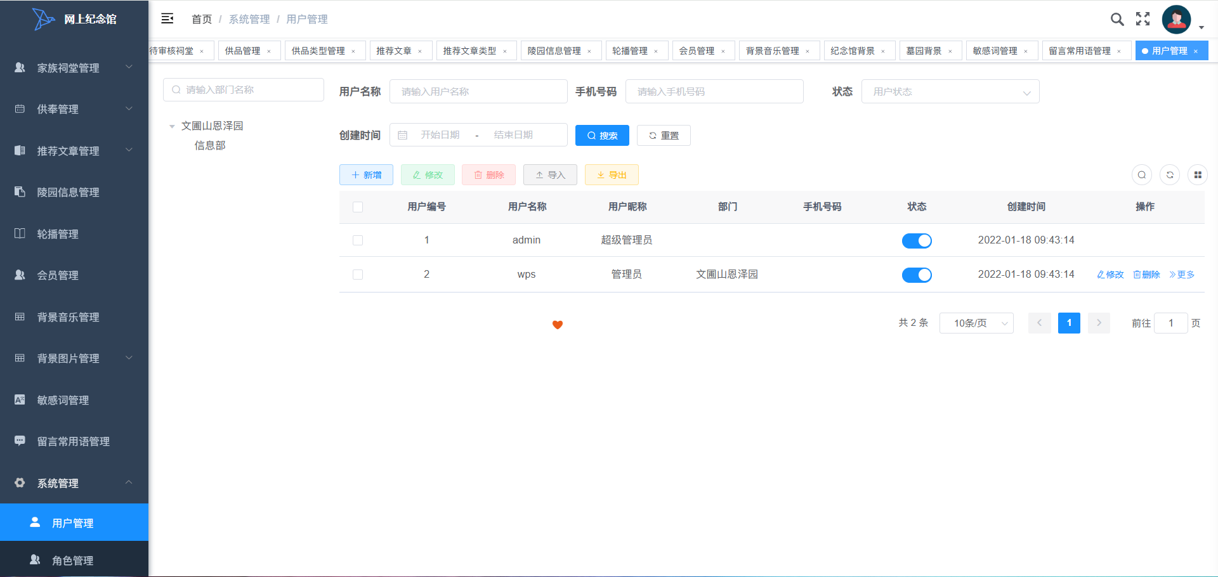1218x577 pixels.
Task: Click the 前往 page number input
Action: coord(1171,323)
